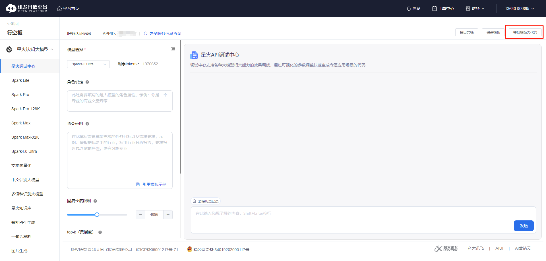Increase reply length with the plus button
Screen dimensions: 546x261
168,215
